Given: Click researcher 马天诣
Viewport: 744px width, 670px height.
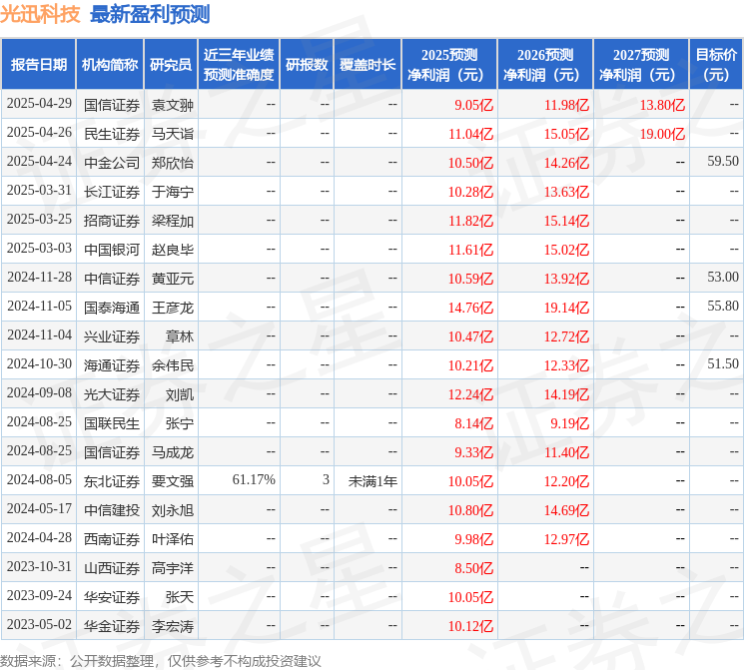Looking at the screenshot, I should [x=173, y=134].
